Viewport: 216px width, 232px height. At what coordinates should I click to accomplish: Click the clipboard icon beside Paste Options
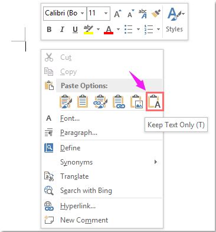49,85
